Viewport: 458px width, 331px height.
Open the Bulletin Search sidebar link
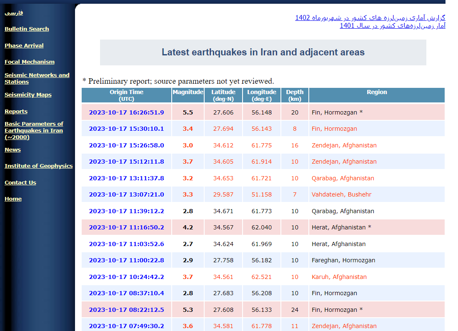[27, 29]
